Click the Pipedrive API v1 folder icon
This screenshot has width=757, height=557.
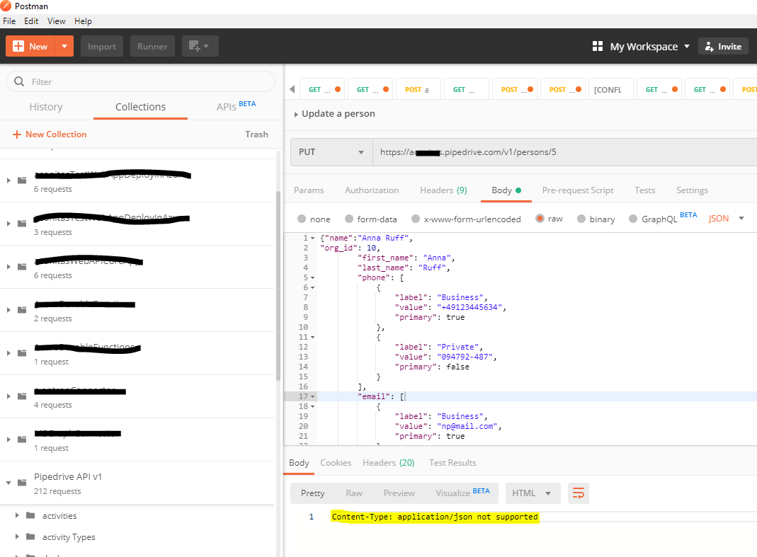tap(22, 483)
